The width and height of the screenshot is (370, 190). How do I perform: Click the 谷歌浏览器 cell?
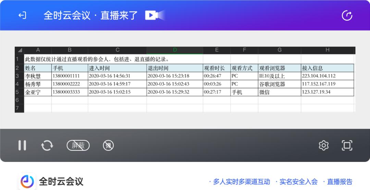click(x=280, y=84)
